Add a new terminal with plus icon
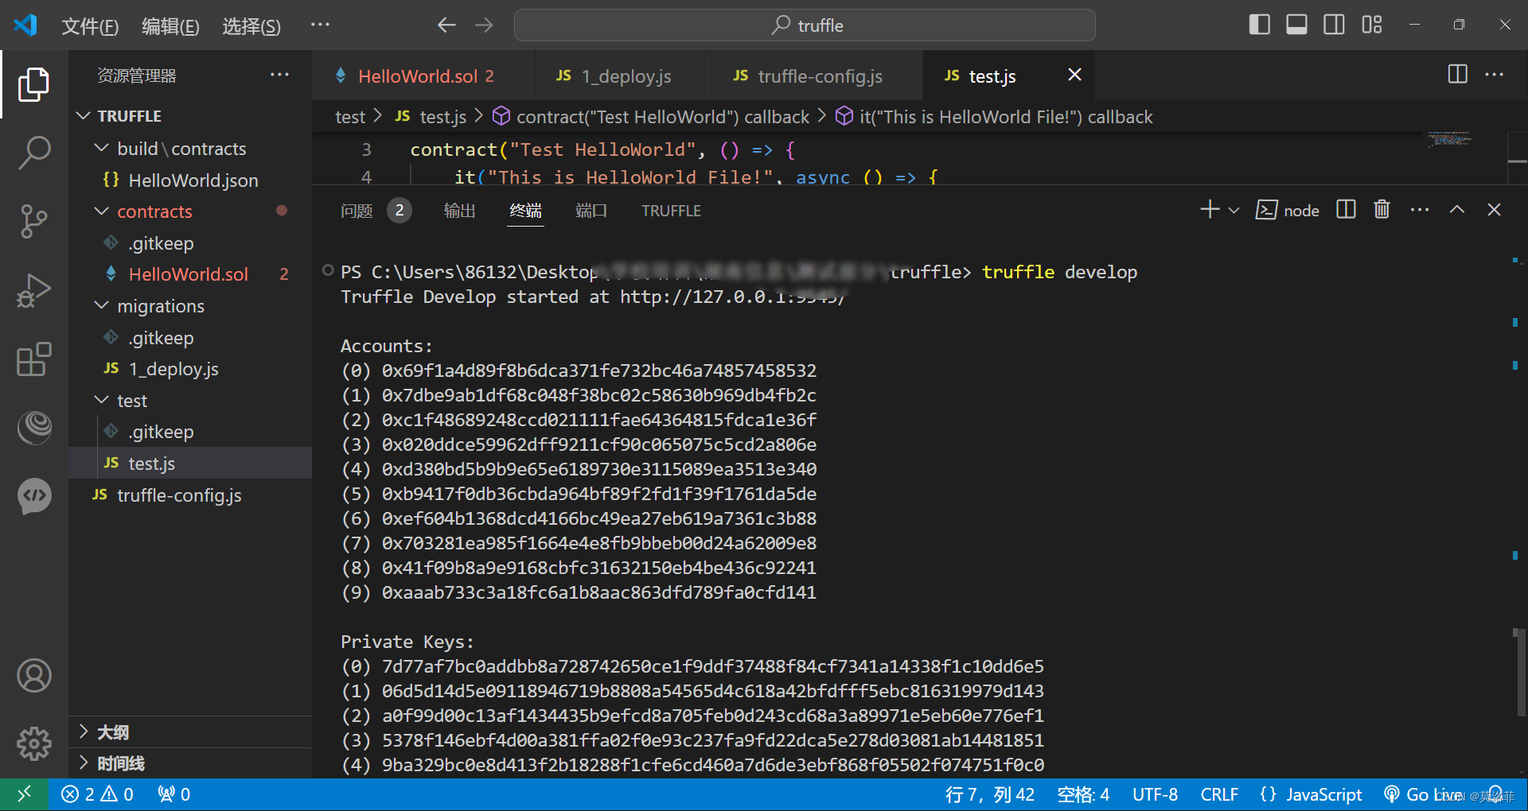 (x=1210, y=210)
